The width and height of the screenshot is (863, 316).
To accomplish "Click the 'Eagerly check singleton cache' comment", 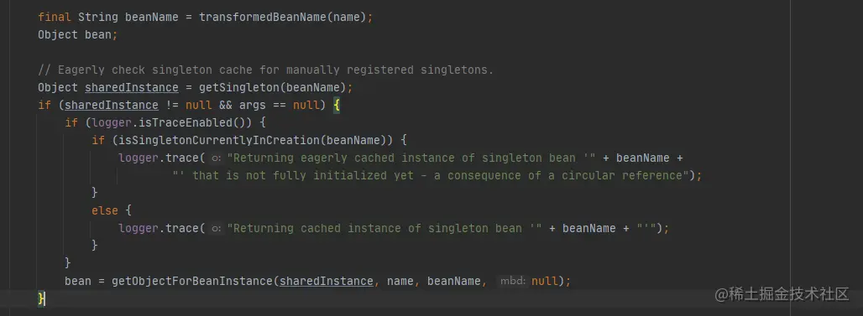I will [266, 70].
